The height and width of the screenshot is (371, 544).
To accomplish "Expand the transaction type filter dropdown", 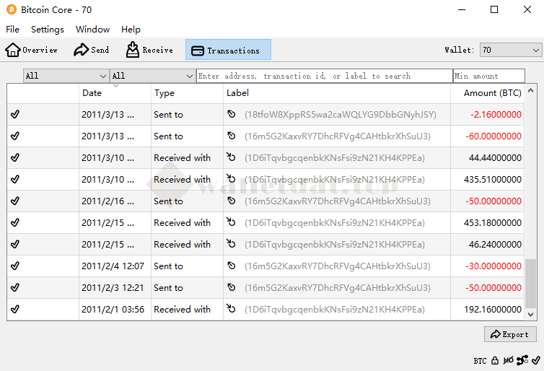I will [152, 76].
